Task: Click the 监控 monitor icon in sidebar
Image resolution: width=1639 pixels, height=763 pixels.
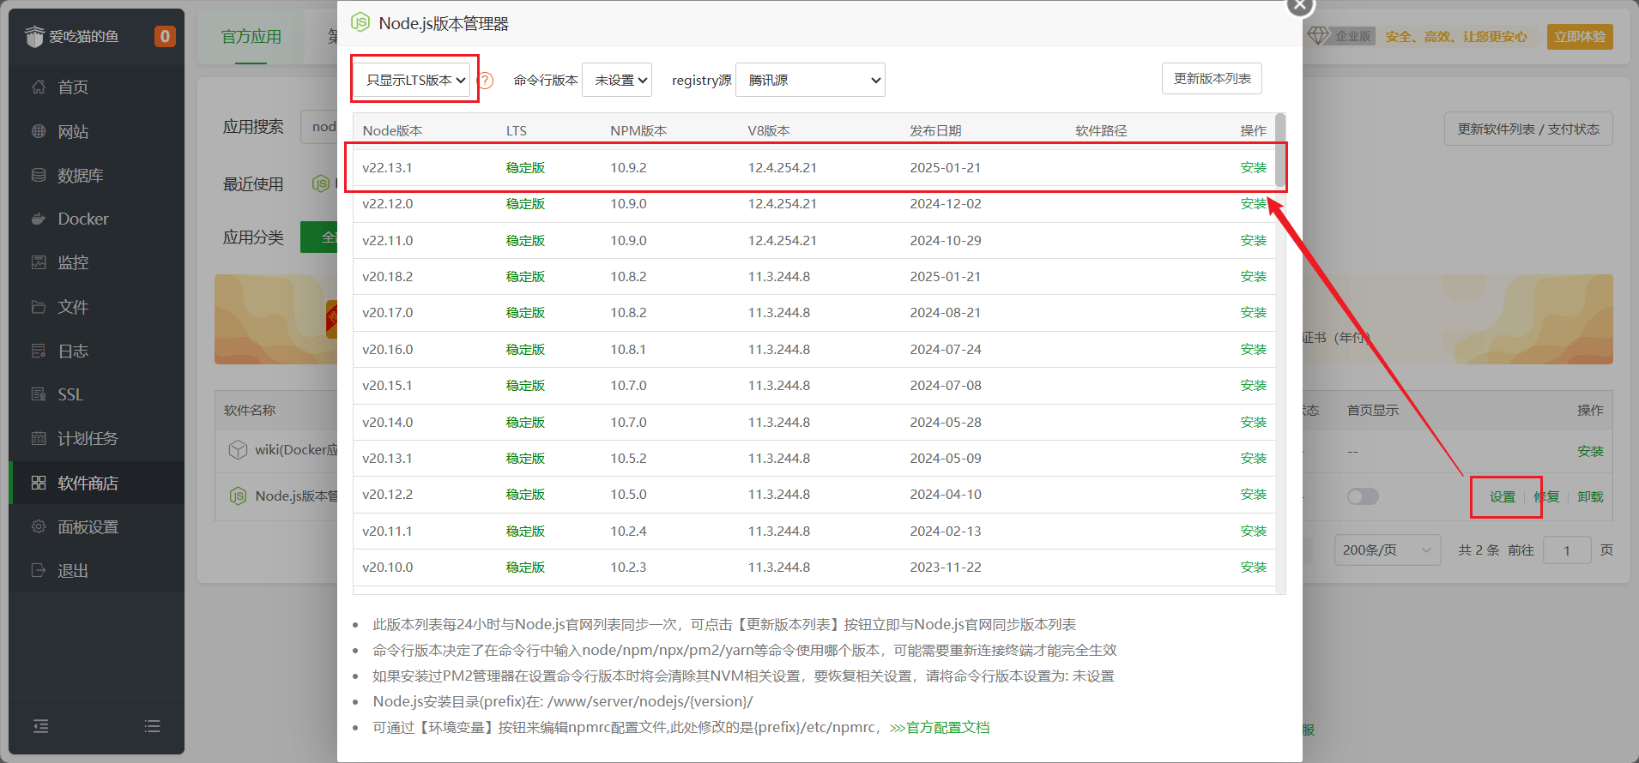Action: click(39, 262)
